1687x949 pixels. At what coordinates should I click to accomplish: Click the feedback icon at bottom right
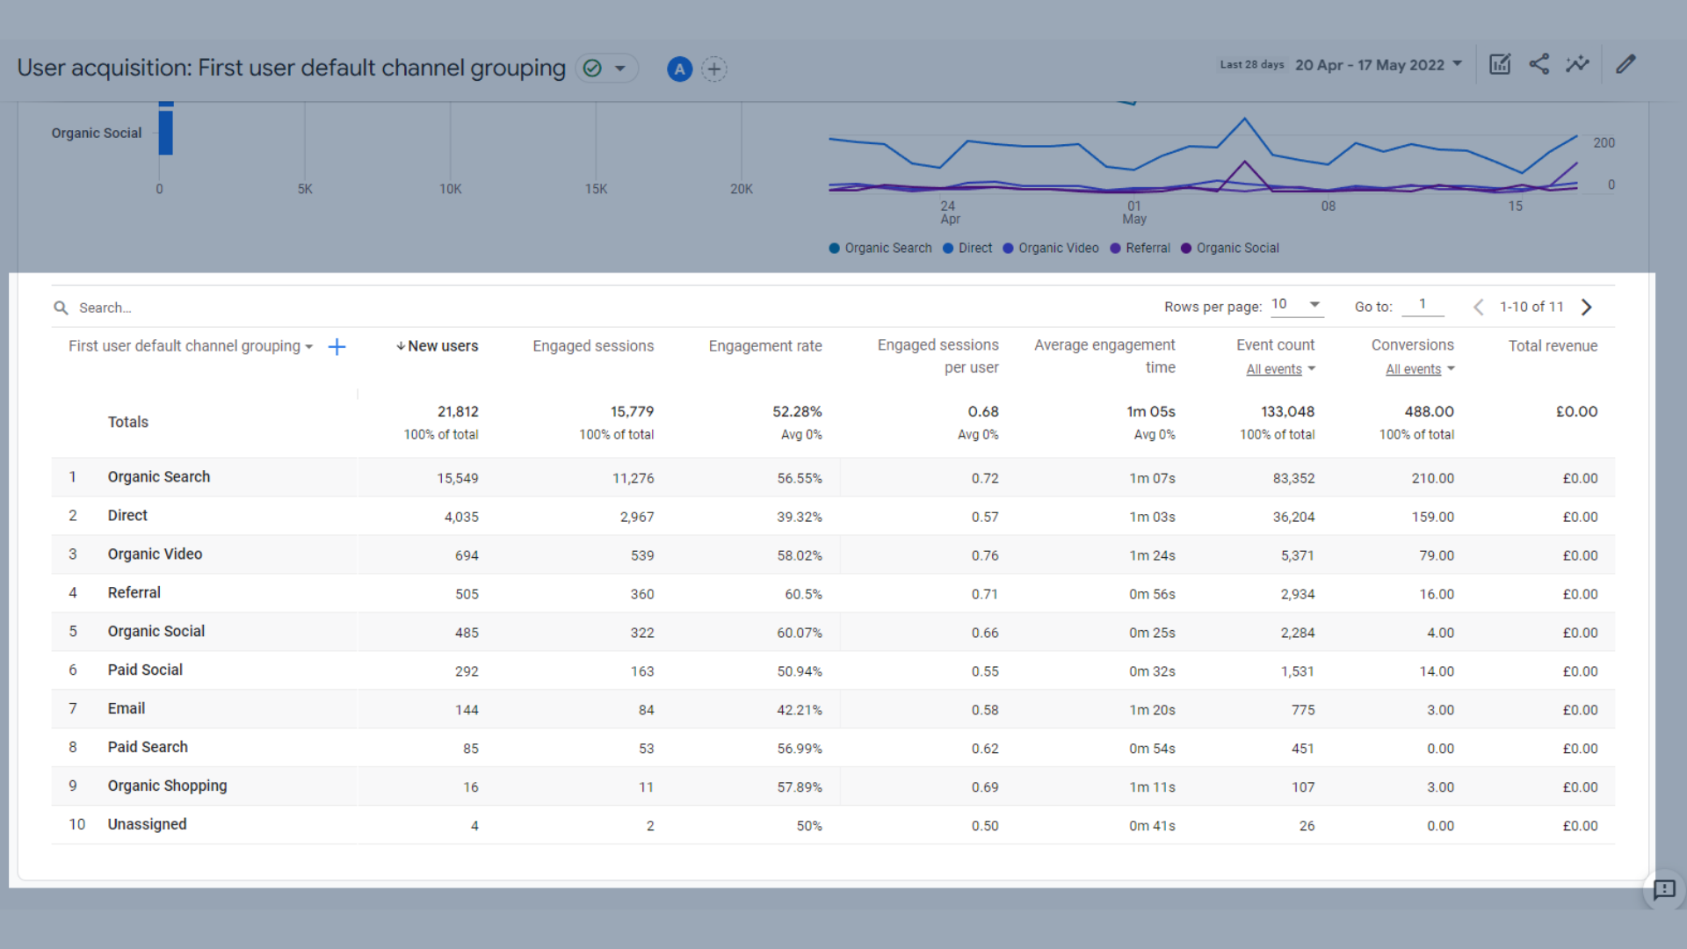coord(1663,889)
